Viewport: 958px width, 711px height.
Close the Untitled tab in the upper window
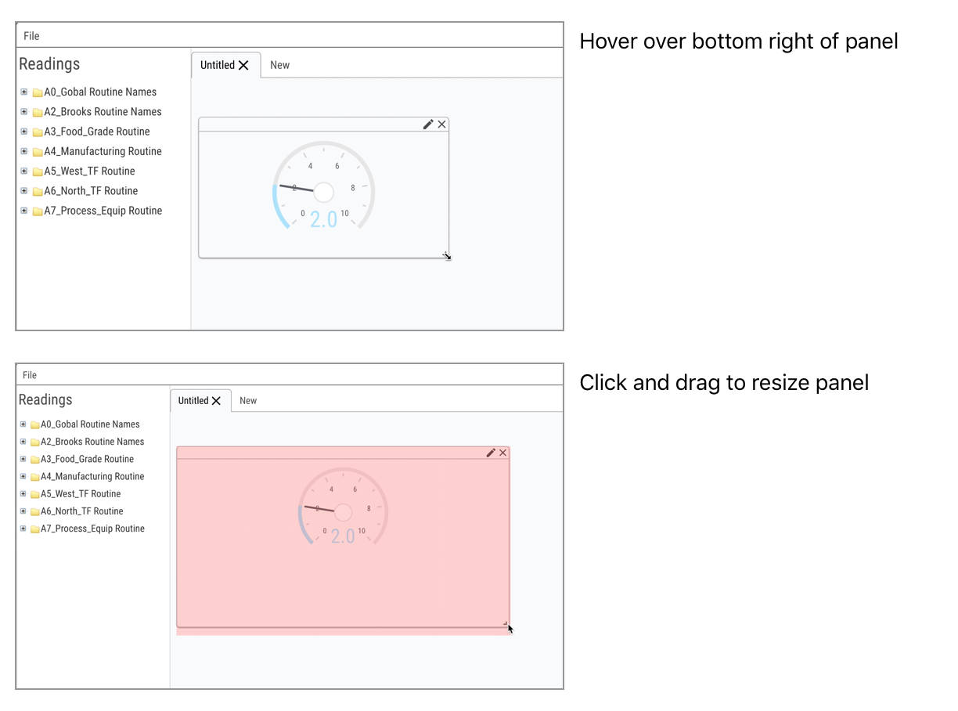coord(243,65)
